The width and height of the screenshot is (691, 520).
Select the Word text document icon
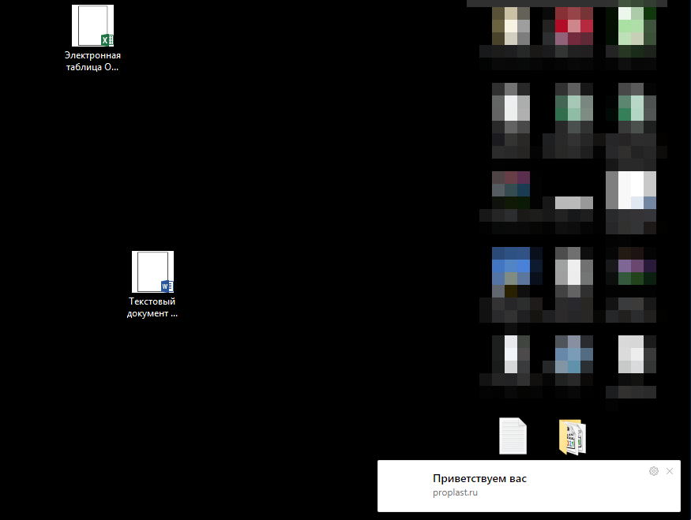click(152, 272)
